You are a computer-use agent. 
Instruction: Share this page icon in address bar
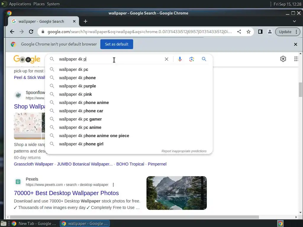[239, 32]
